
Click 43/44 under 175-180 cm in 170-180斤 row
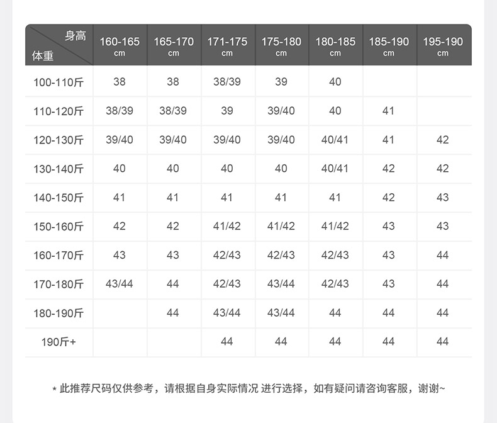(x=281, y=284)
